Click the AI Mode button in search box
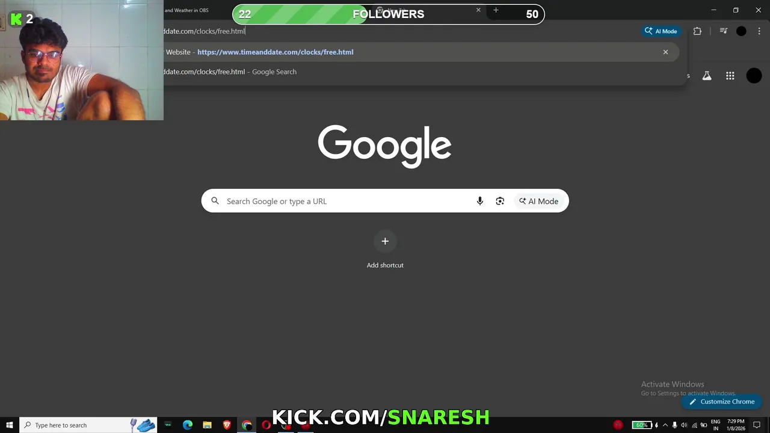Image resolution: width=770 pixels, height=433 pixels. [x=539, y=201]
